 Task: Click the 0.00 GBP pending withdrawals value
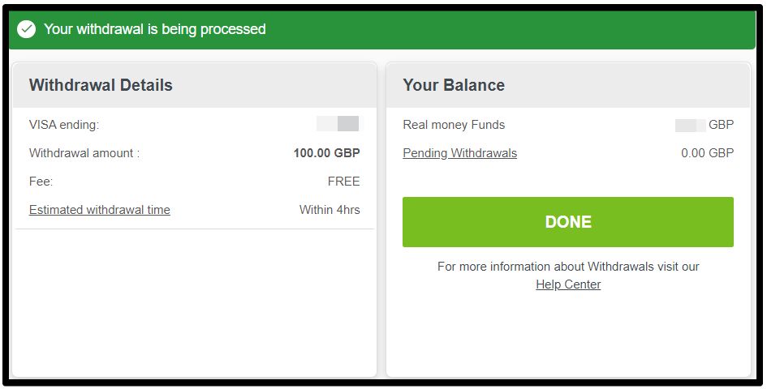coord(707,153)
